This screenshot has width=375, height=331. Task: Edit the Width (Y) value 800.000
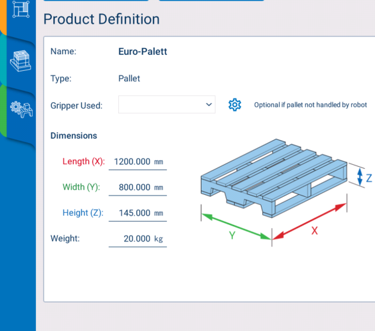coord(138,187)
